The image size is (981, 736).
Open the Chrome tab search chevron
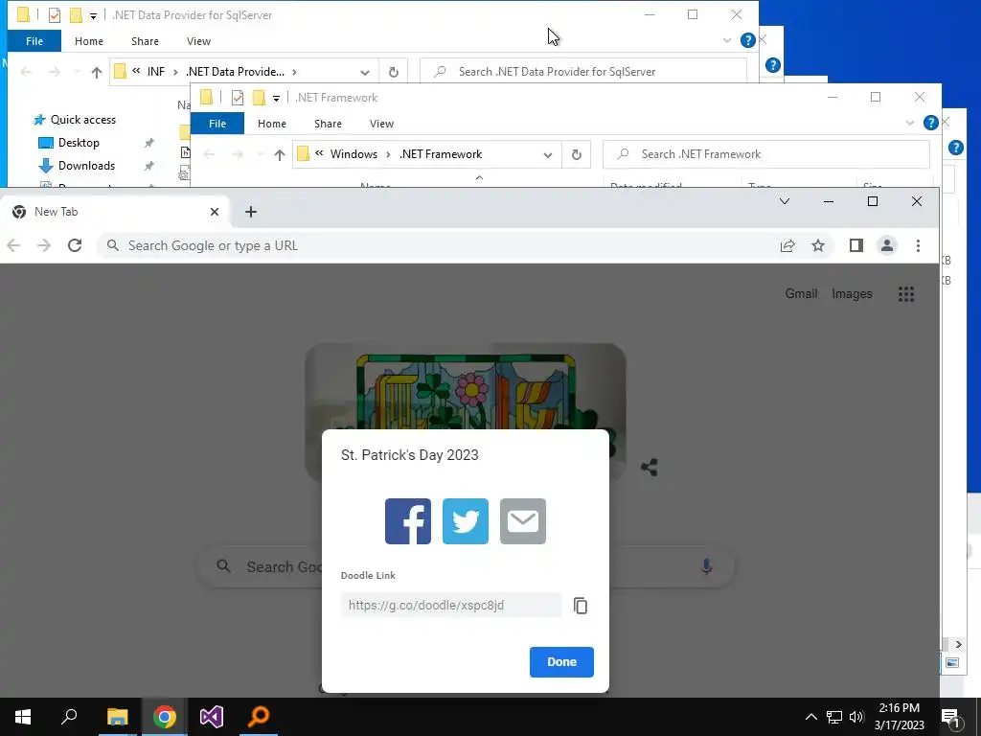point(784,201)
